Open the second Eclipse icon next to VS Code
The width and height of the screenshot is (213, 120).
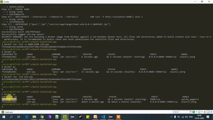tap(111, 117)
